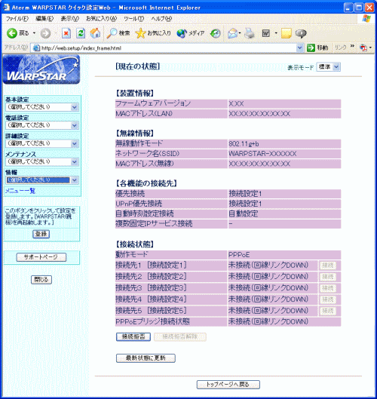Open the Mail envelope icon
Screen dimensions: 377x399
(232, 33)
